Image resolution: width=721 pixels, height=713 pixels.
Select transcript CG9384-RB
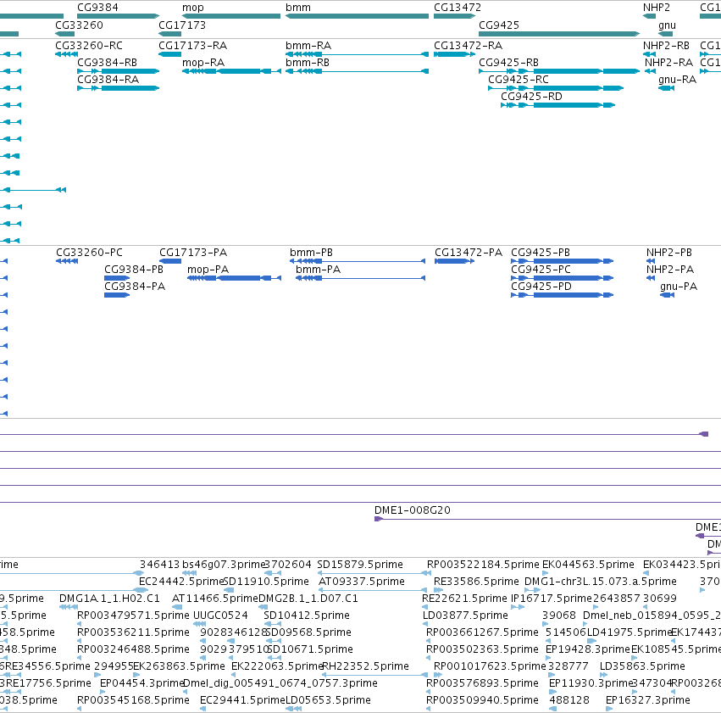[118, 71]
